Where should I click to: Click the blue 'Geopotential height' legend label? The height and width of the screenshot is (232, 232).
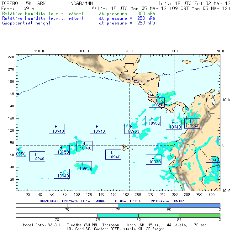click(x=26, y=23)
